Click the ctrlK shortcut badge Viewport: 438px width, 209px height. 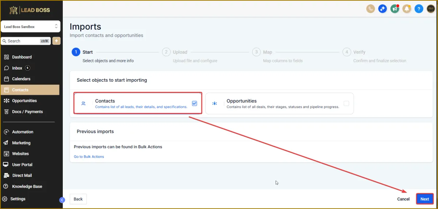[x=45, y=41]
